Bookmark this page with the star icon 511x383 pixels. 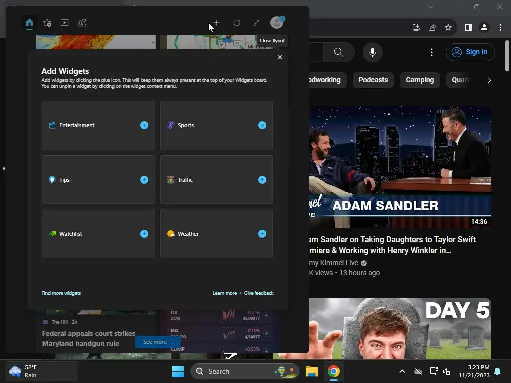tap(448, 28)
